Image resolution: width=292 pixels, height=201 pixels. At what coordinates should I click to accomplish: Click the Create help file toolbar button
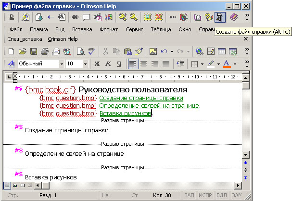tap(220, 17)
